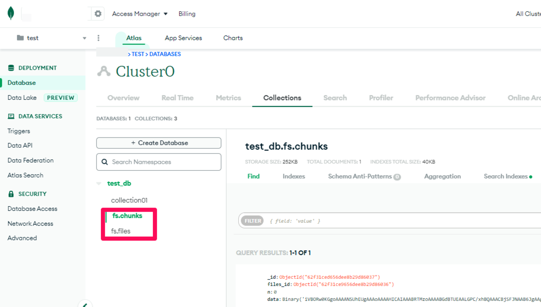This screenshot has height=307, width=541.
Task: Collapse the test_db database tree
Action: pyautogui.click(x=99, y=183)
